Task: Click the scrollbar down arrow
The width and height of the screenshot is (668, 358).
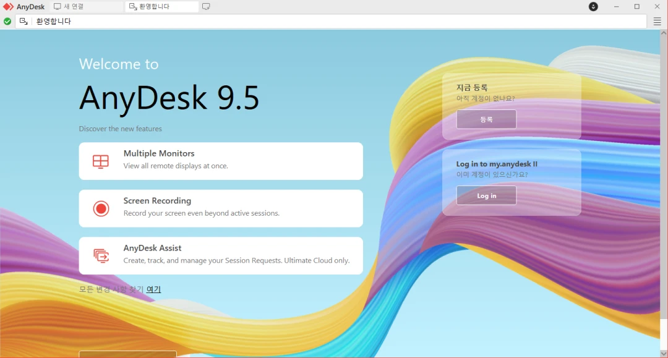Action: point(664,353)
